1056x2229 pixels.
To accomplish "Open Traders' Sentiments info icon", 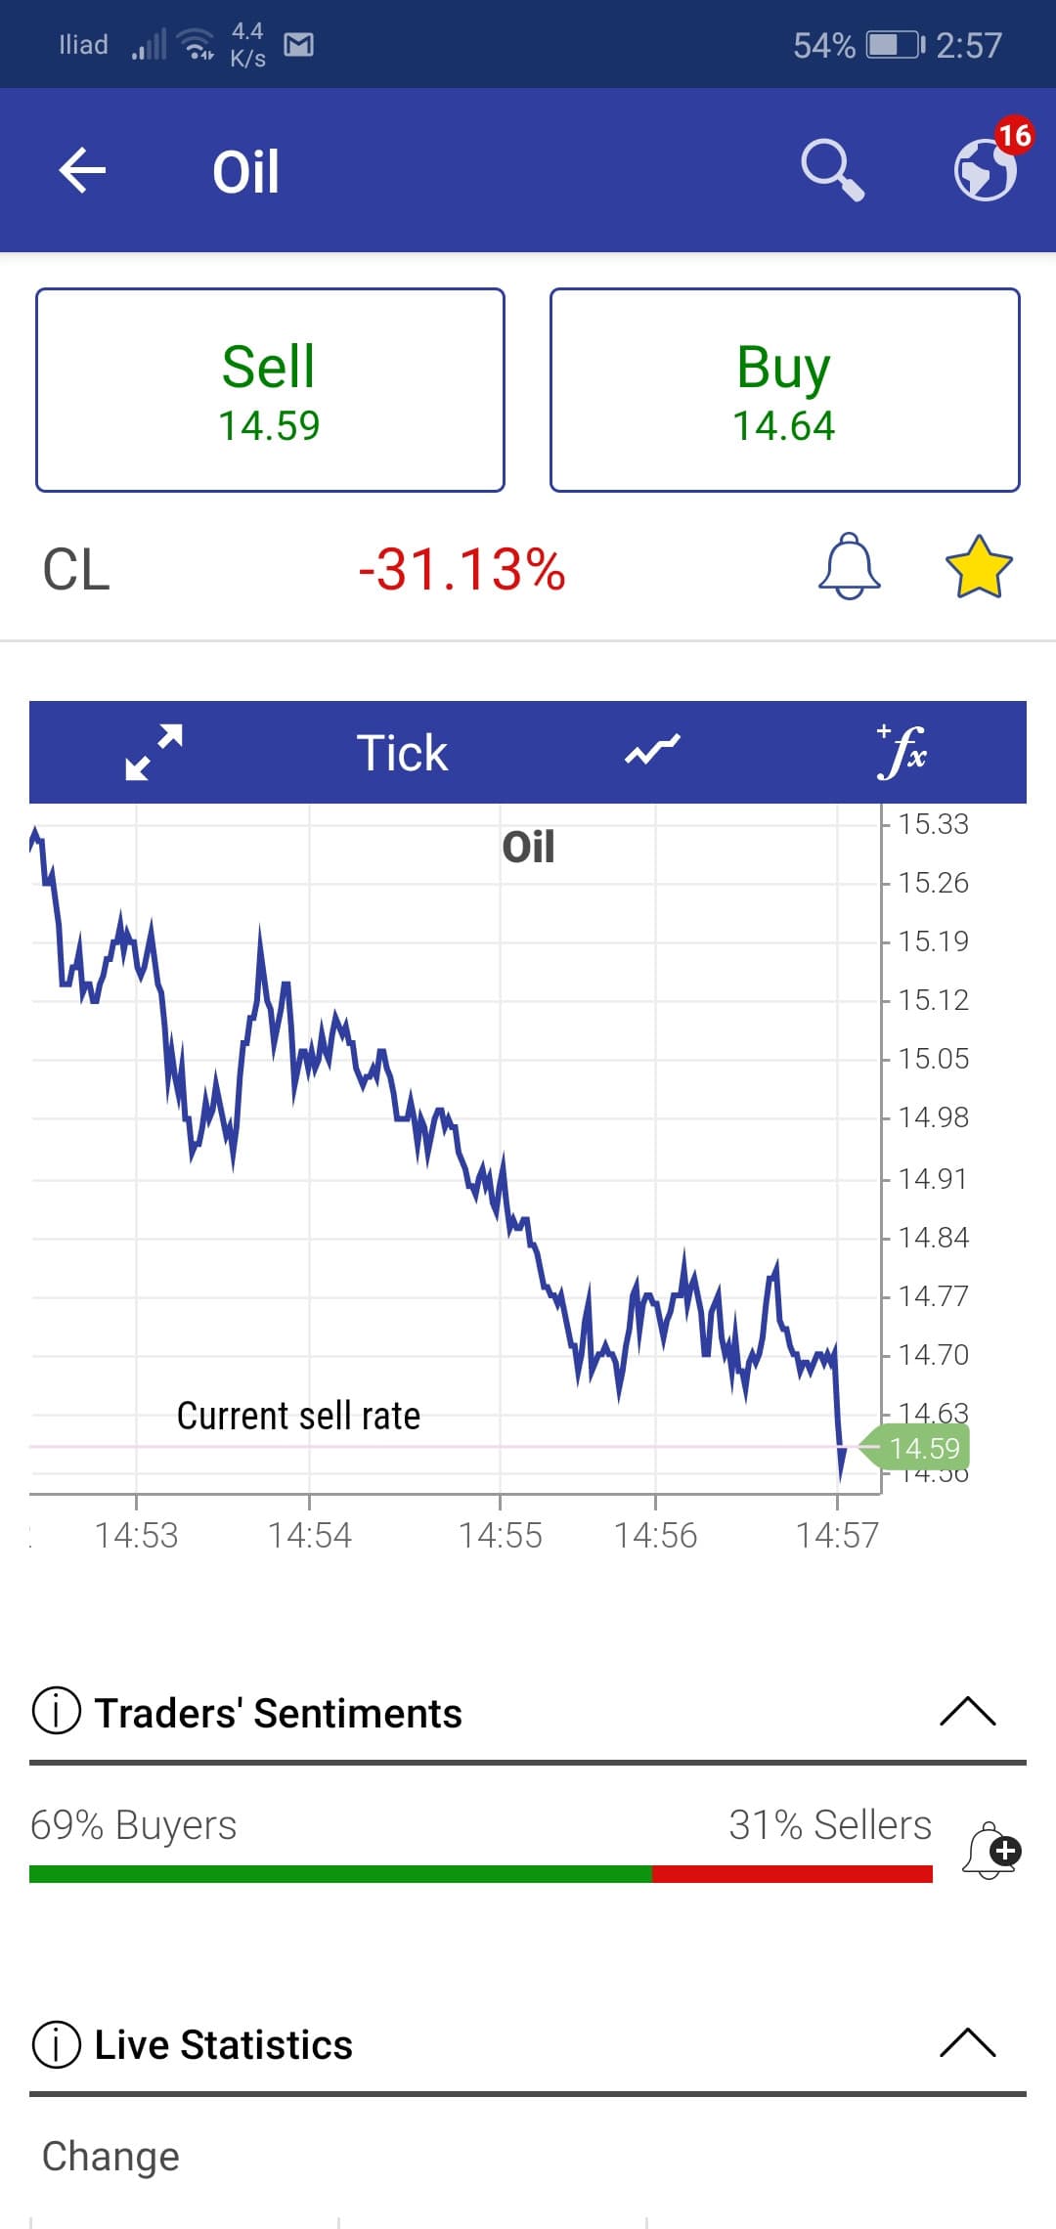I will 57,1712.
